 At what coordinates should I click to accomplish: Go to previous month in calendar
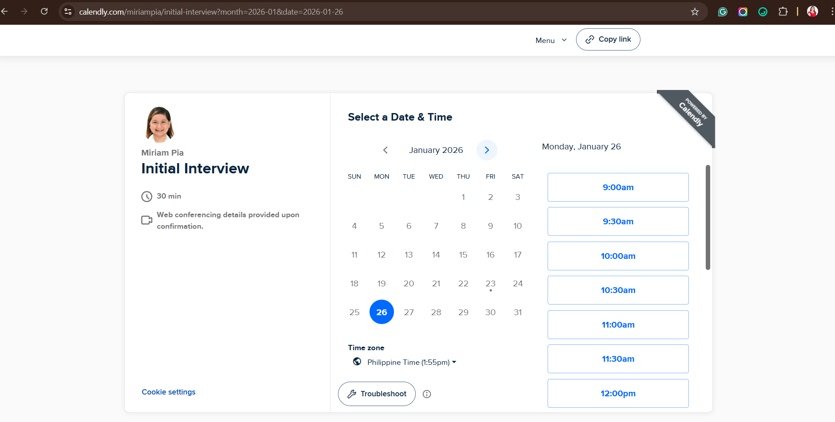(x=386, y=150)
